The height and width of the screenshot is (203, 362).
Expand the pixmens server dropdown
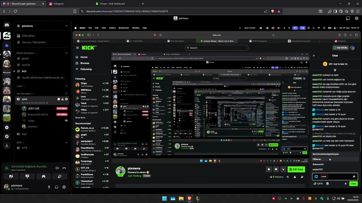pos(66,26)
